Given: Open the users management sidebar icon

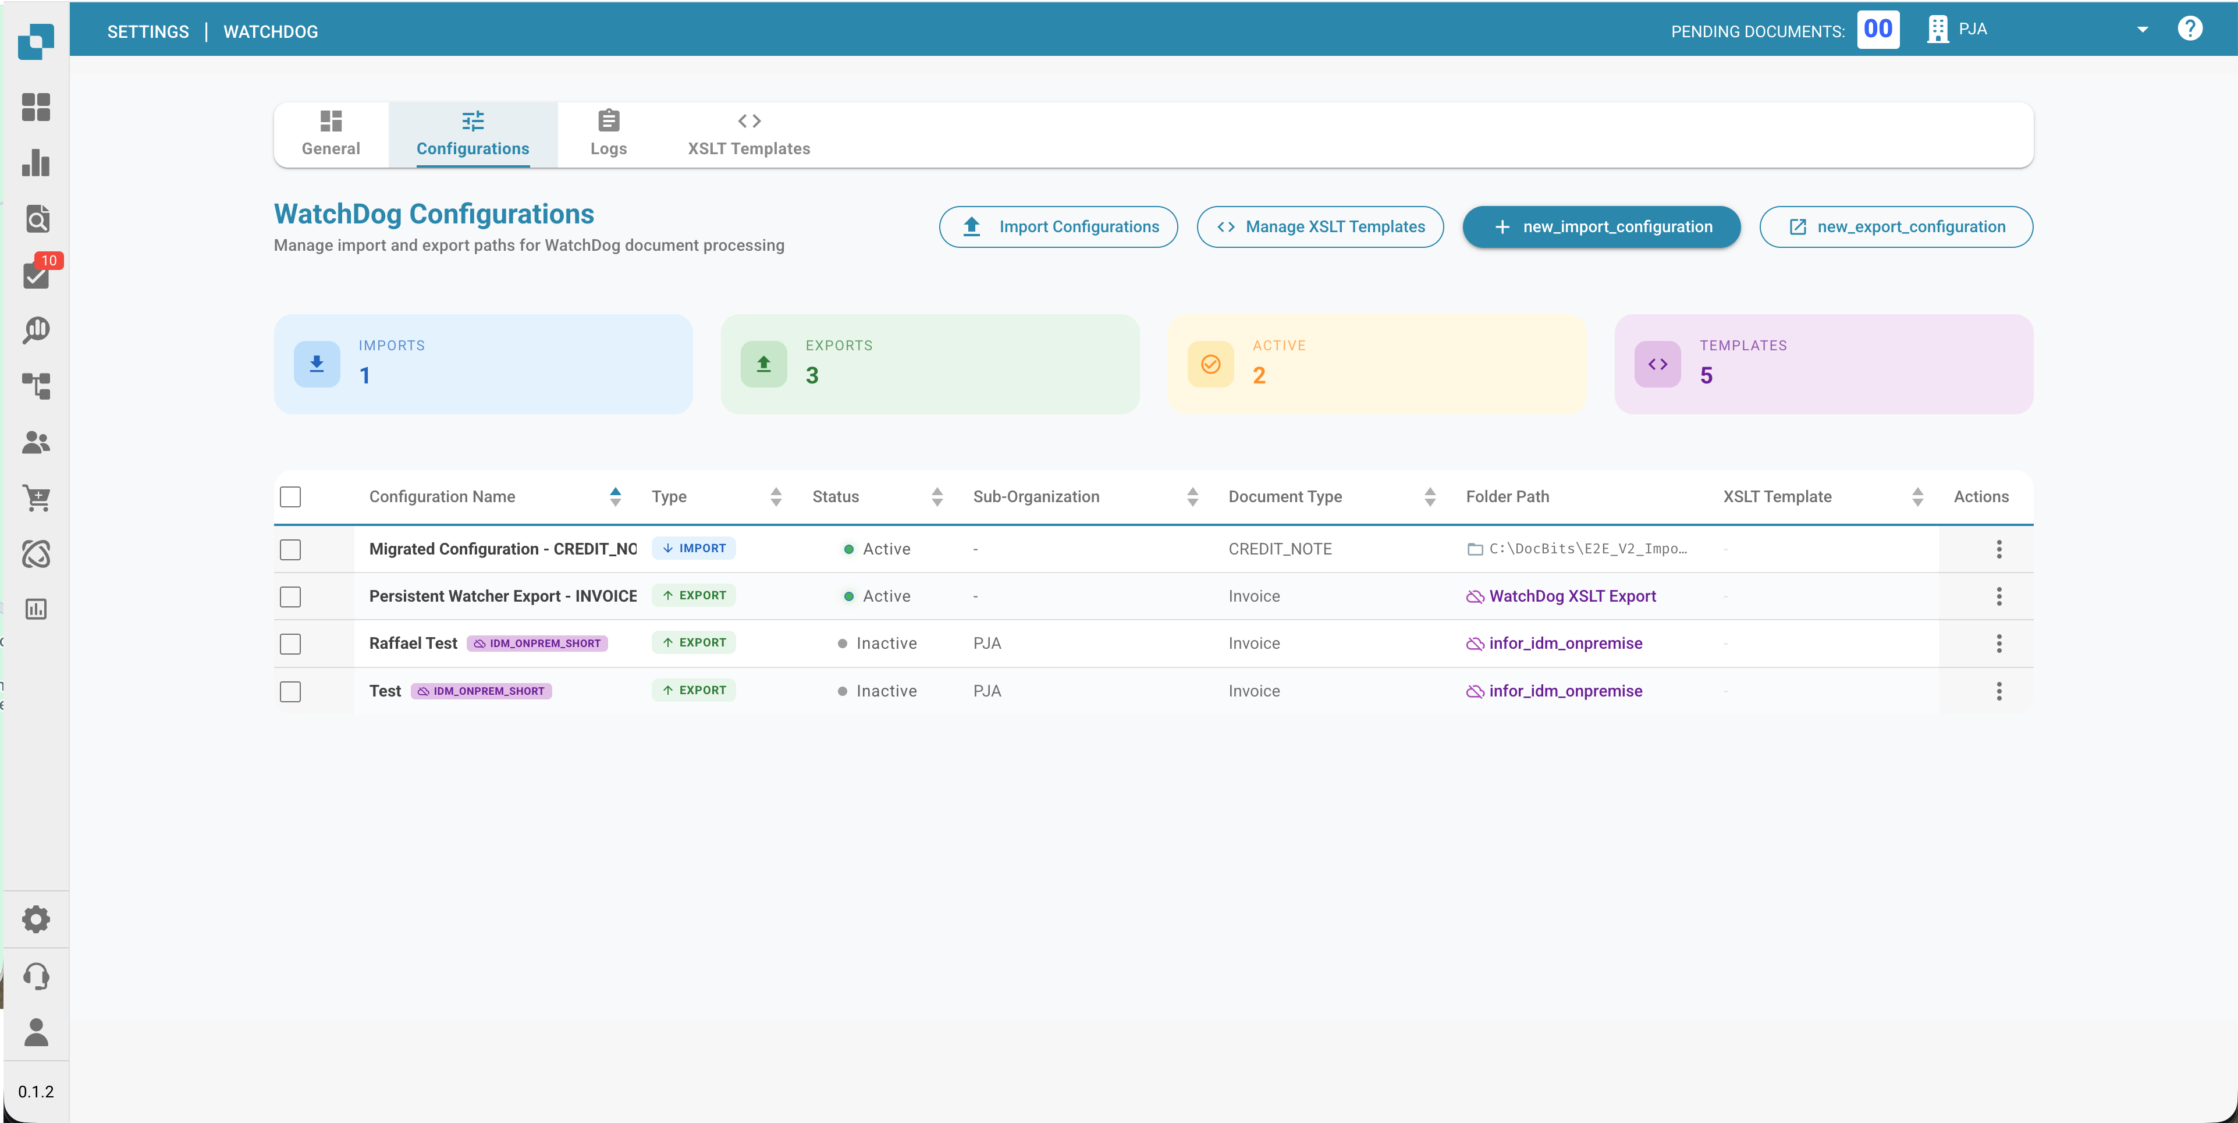Looking at the screenshot, I should (x=35, y=443).
